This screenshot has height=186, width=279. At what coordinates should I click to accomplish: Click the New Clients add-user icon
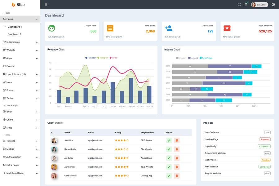coord(169,28)
